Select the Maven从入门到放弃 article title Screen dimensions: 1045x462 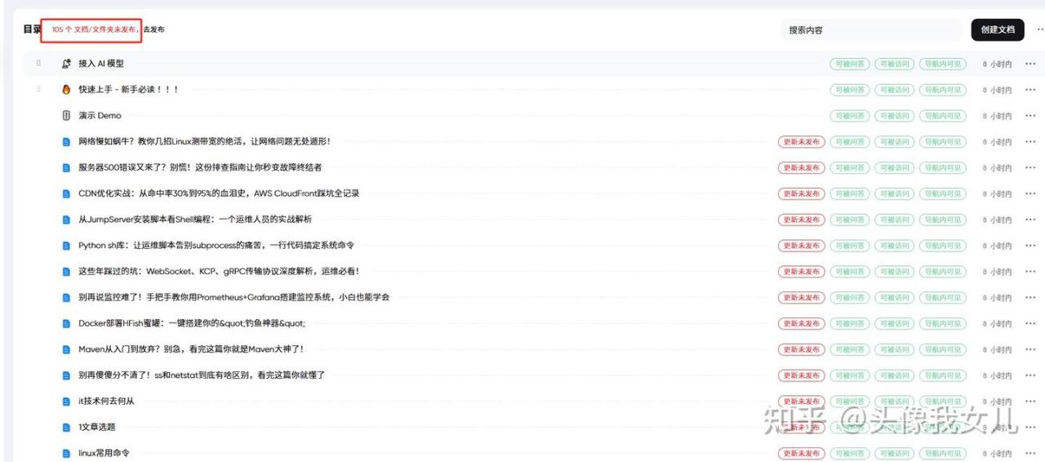pos(191,349)
